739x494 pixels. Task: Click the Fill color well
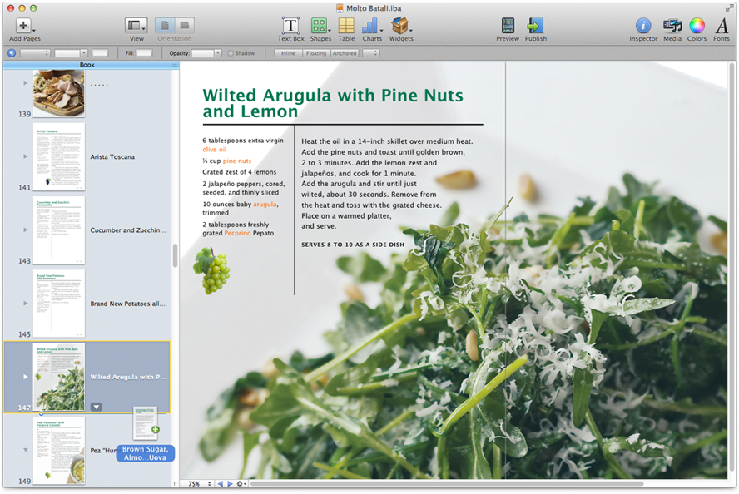tap(144, 53)
